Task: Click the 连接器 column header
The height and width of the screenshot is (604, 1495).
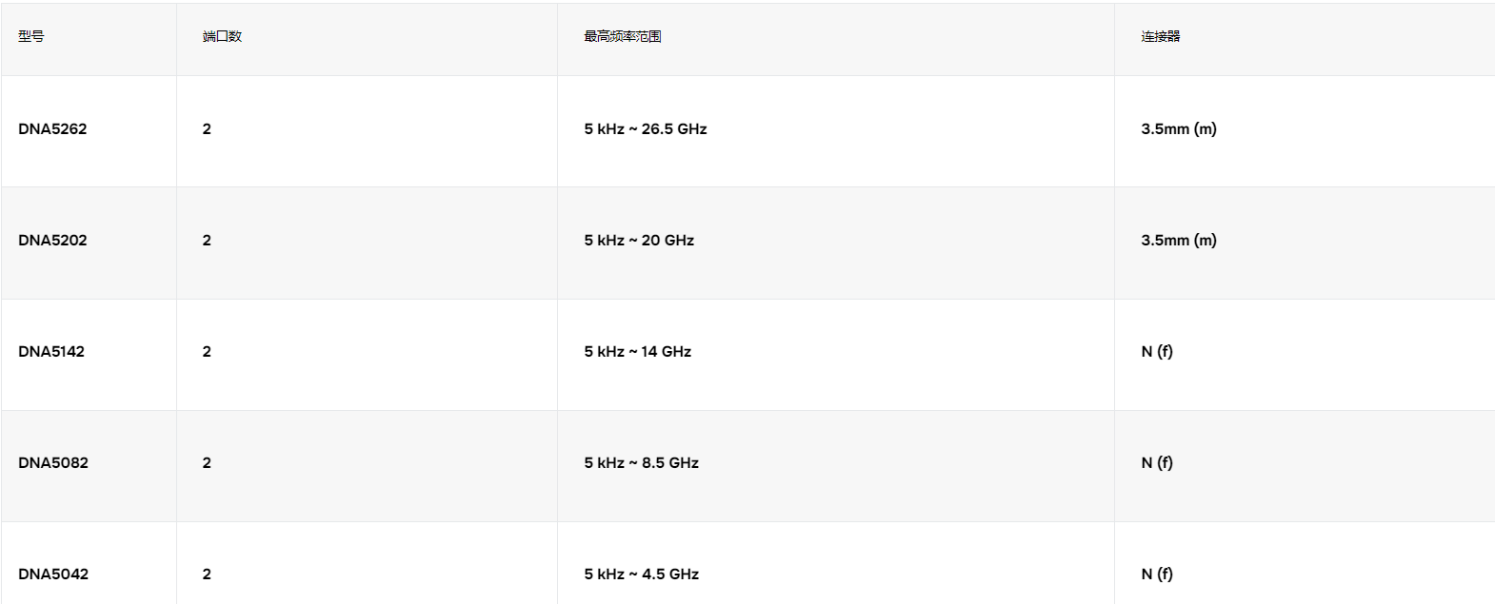Action: [1161, 36]
